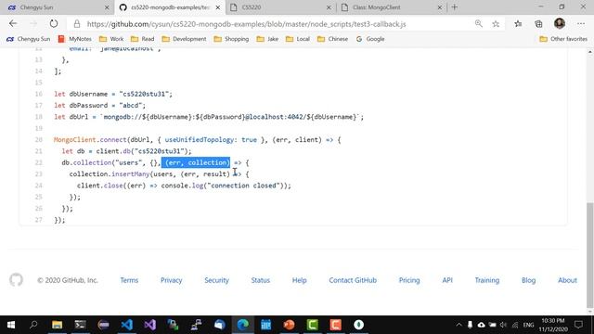Click line number 22 in the code
Viewport: 594px width, 334px height.
pos(39,162)
